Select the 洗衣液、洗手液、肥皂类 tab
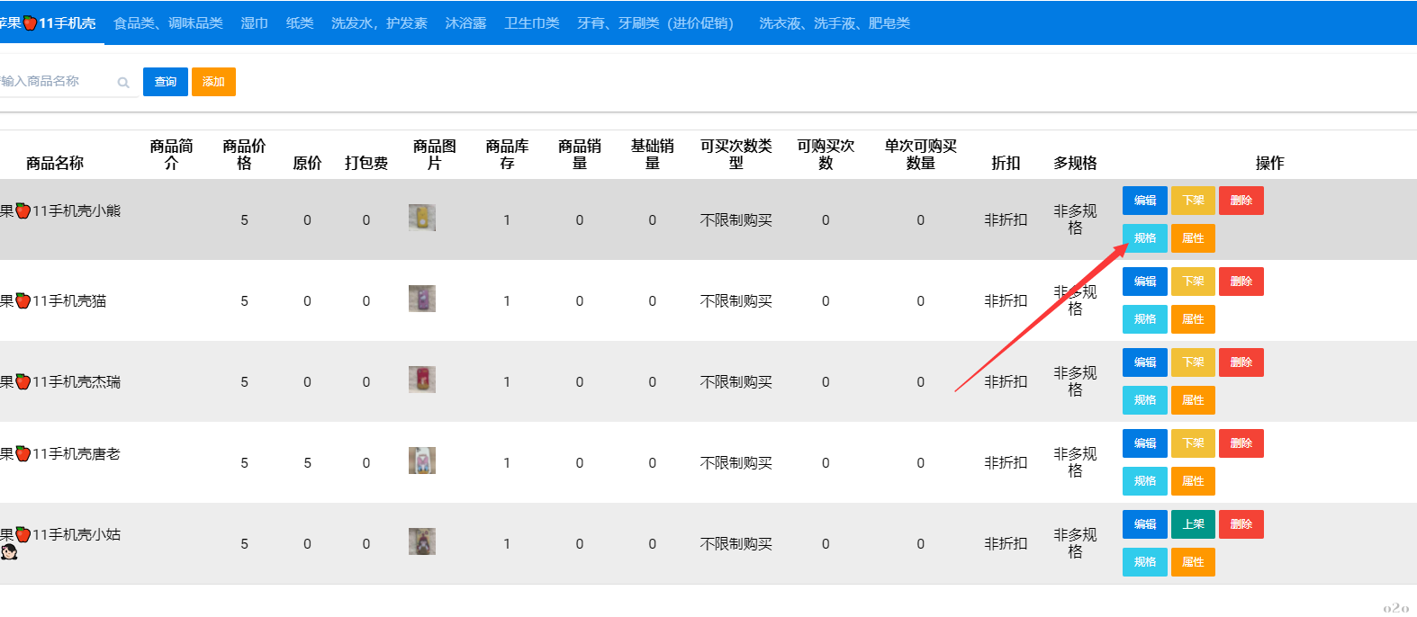The width and height of the screenshot is (1417, 617). (x=834, y=23)
